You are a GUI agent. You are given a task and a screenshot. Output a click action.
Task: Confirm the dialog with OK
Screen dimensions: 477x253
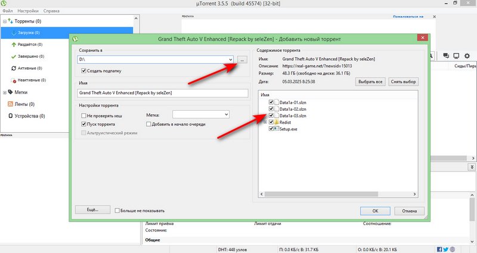point(375,210)
